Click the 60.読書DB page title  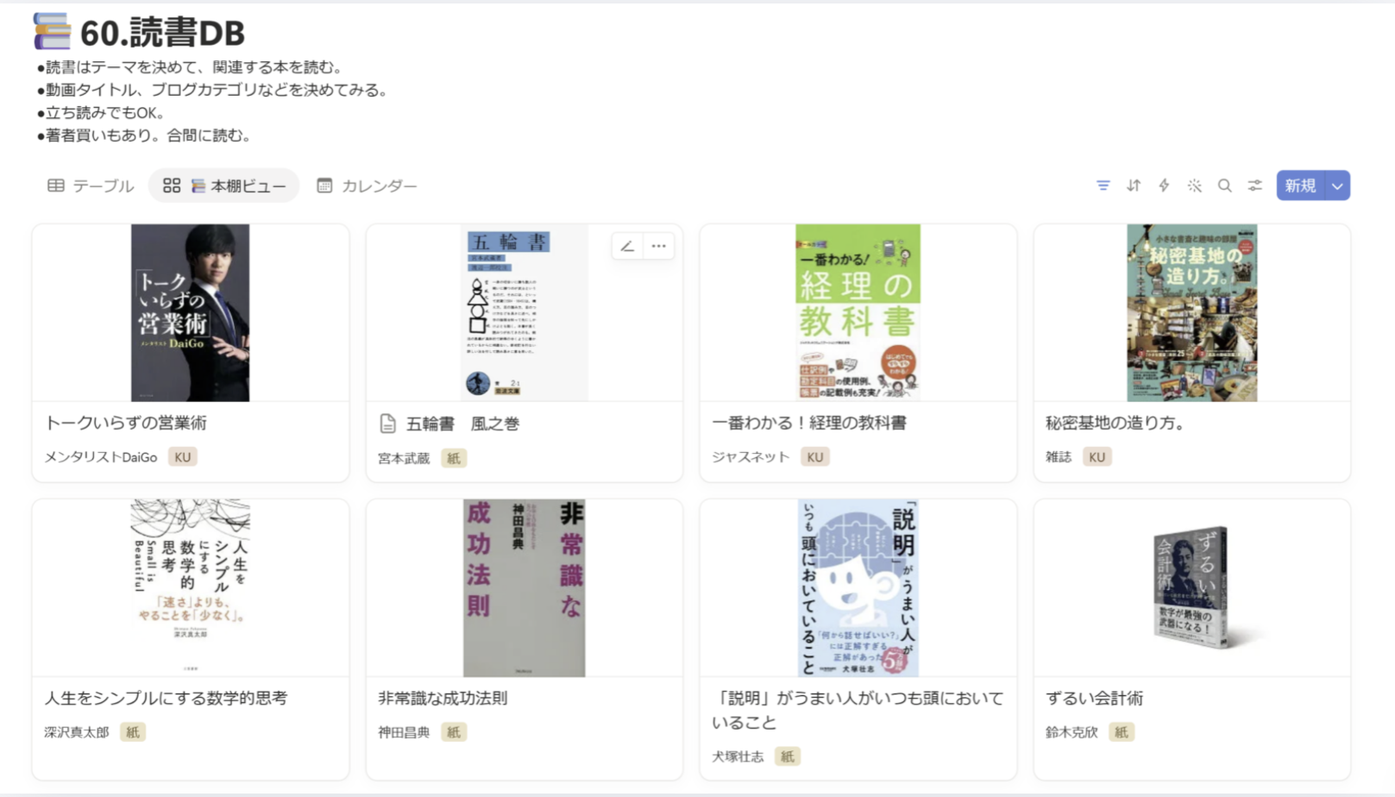coord(162,33)
